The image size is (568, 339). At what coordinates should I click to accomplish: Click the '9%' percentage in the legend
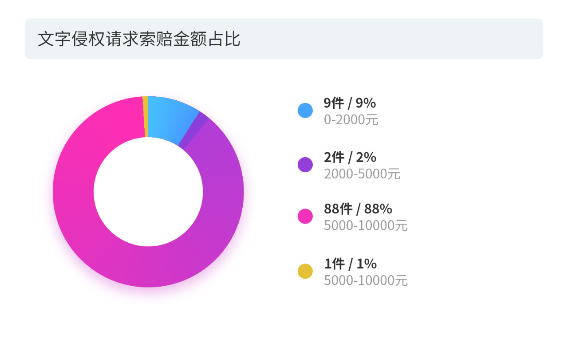click(x=366, y=103)
